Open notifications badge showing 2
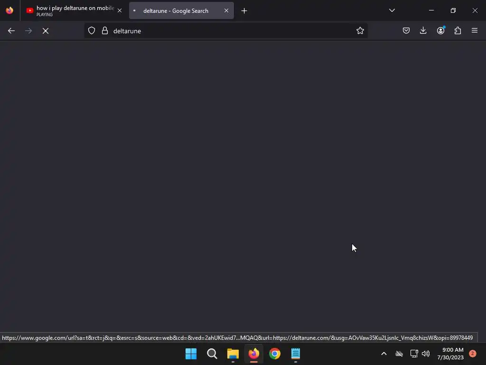The height and width of the screenshot is (365, 486). [473, 354]
